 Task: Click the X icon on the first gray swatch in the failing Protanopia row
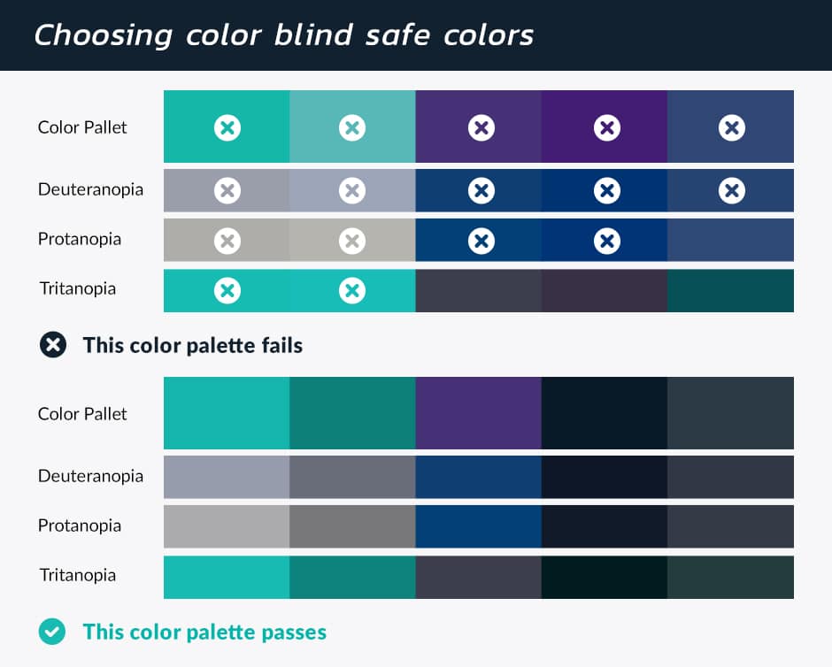click(227, 241)
